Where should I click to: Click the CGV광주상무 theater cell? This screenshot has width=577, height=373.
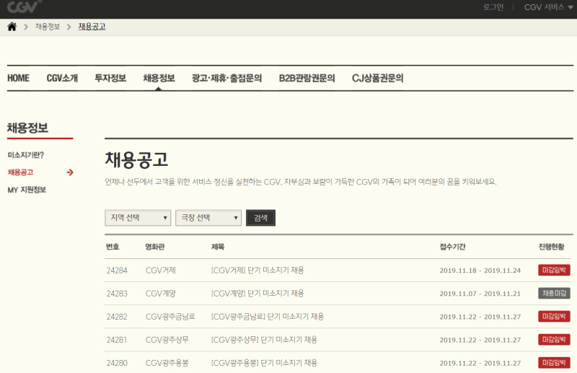pyautogui.click(x=167, y=341)
